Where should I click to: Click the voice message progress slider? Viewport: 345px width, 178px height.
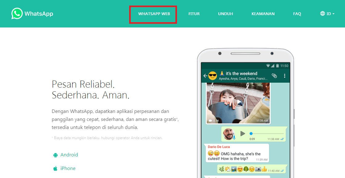pyautogui.click(x=267, y=134)
